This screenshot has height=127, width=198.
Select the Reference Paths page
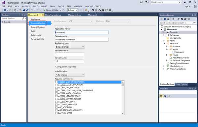37,39
